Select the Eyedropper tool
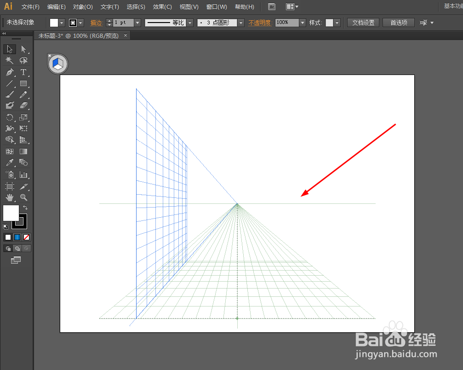This screenshot has width=463, height=370. click(10, 162)
